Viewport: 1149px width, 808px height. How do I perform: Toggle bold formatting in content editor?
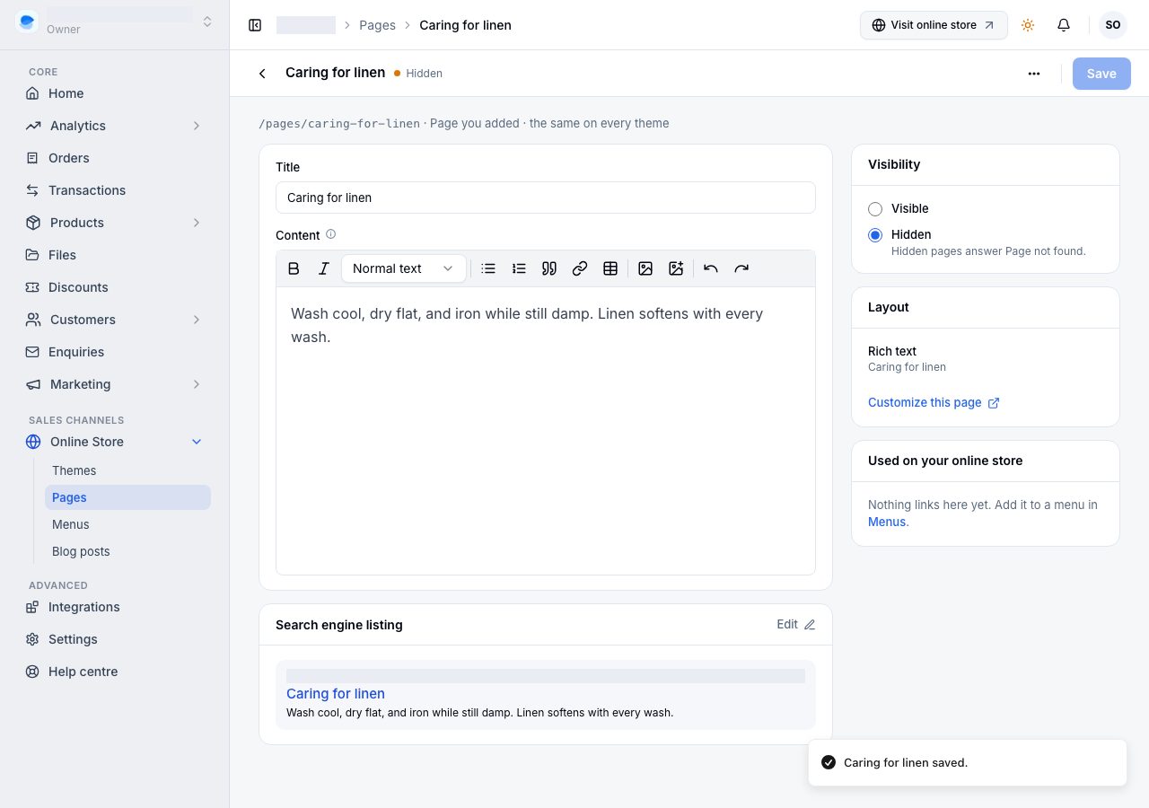pos(294,268)
